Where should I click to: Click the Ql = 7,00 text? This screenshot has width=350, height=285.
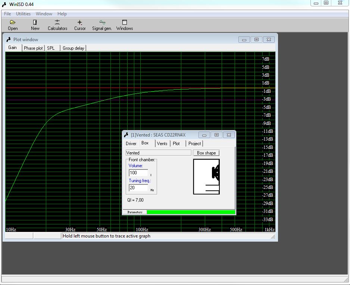(135, 200)
